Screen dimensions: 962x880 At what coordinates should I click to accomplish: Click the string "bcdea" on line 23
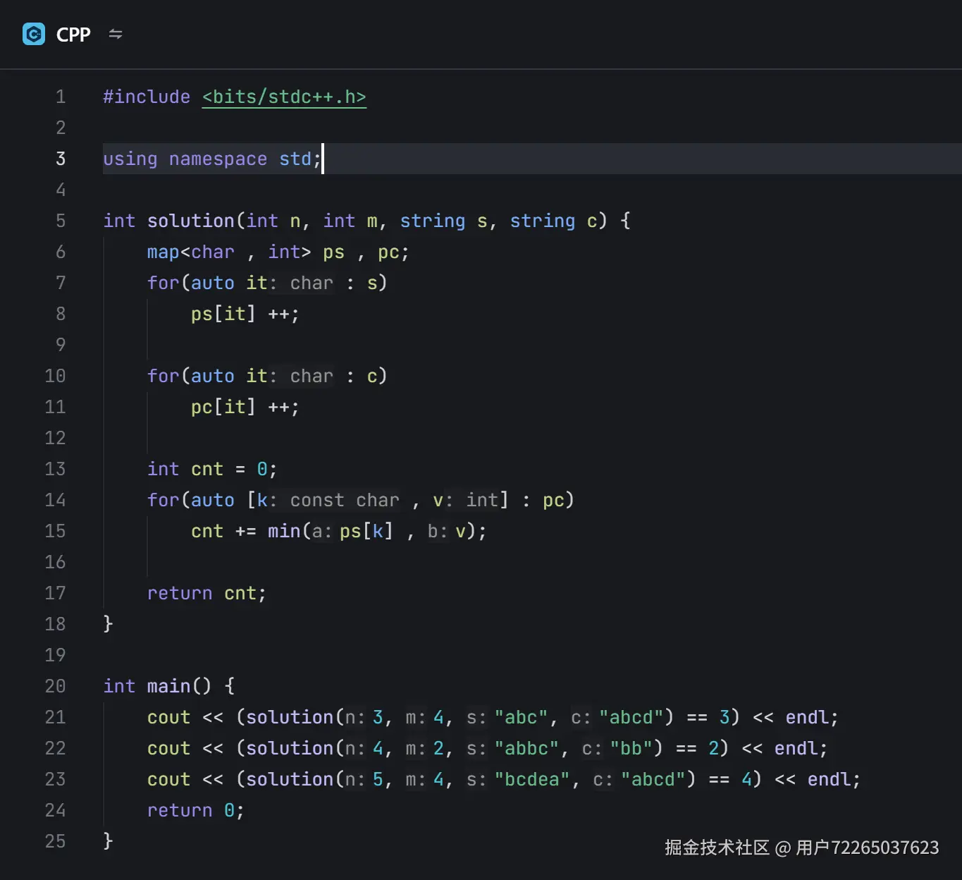coord(532,779)
